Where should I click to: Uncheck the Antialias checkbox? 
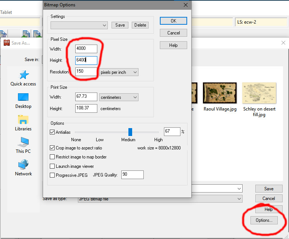coord(52,132)
